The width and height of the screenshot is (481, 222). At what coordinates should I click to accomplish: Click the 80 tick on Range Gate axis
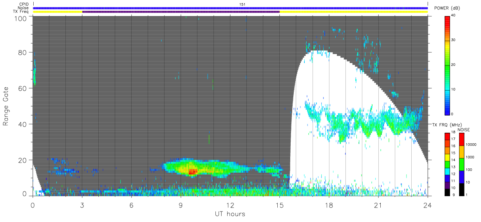23,52
